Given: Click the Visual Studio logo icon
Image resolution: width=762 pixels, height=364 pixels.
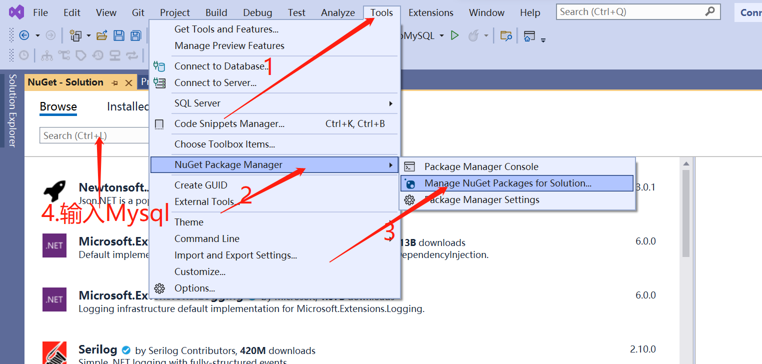Looking at the screenshot, I should 16,12.
